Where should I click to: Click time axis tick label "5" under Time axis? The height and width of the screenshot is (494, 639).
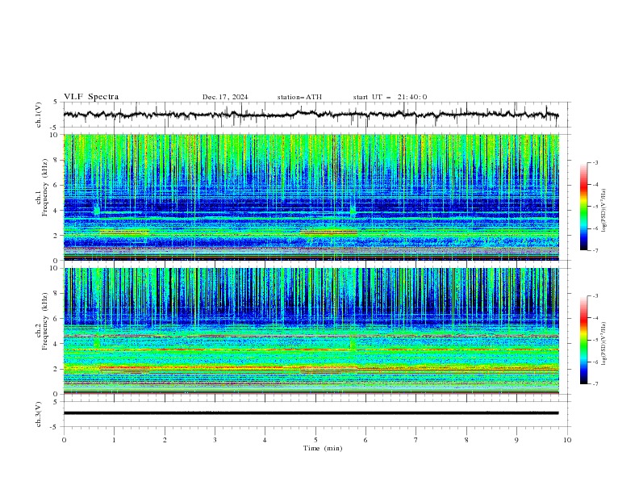pos(315,440)
